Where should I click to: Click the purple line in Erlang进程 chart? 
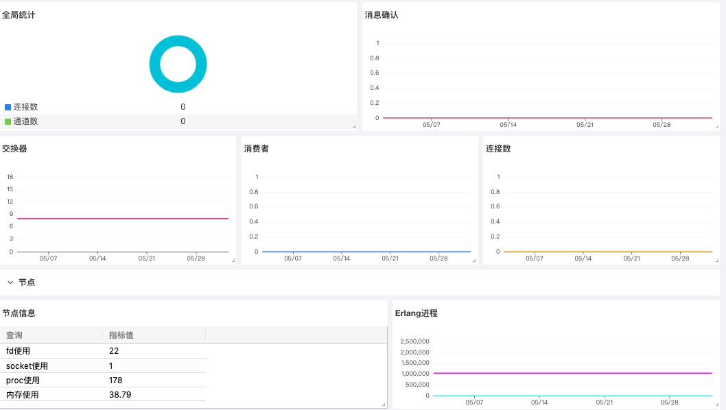pyautogui.click(x=573, y=373)
